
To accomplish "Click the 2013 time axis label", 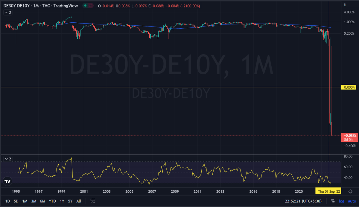I will [220, 191].
